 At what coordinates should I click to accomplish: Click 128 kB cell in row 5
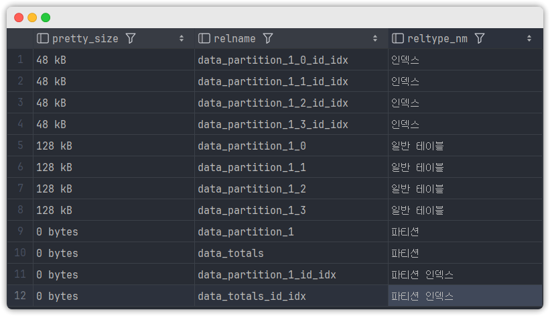click(x=114, y=146)
